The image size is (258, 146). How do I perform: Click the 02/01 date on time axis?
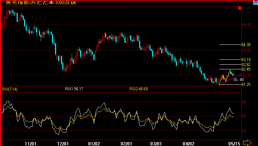click(x=126, y=144)
